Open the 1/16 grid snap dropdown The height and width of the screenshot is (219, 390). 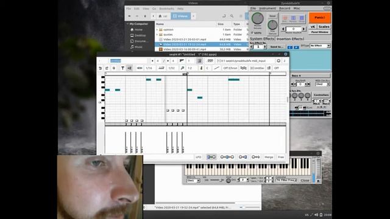click(x=149, y=68)
